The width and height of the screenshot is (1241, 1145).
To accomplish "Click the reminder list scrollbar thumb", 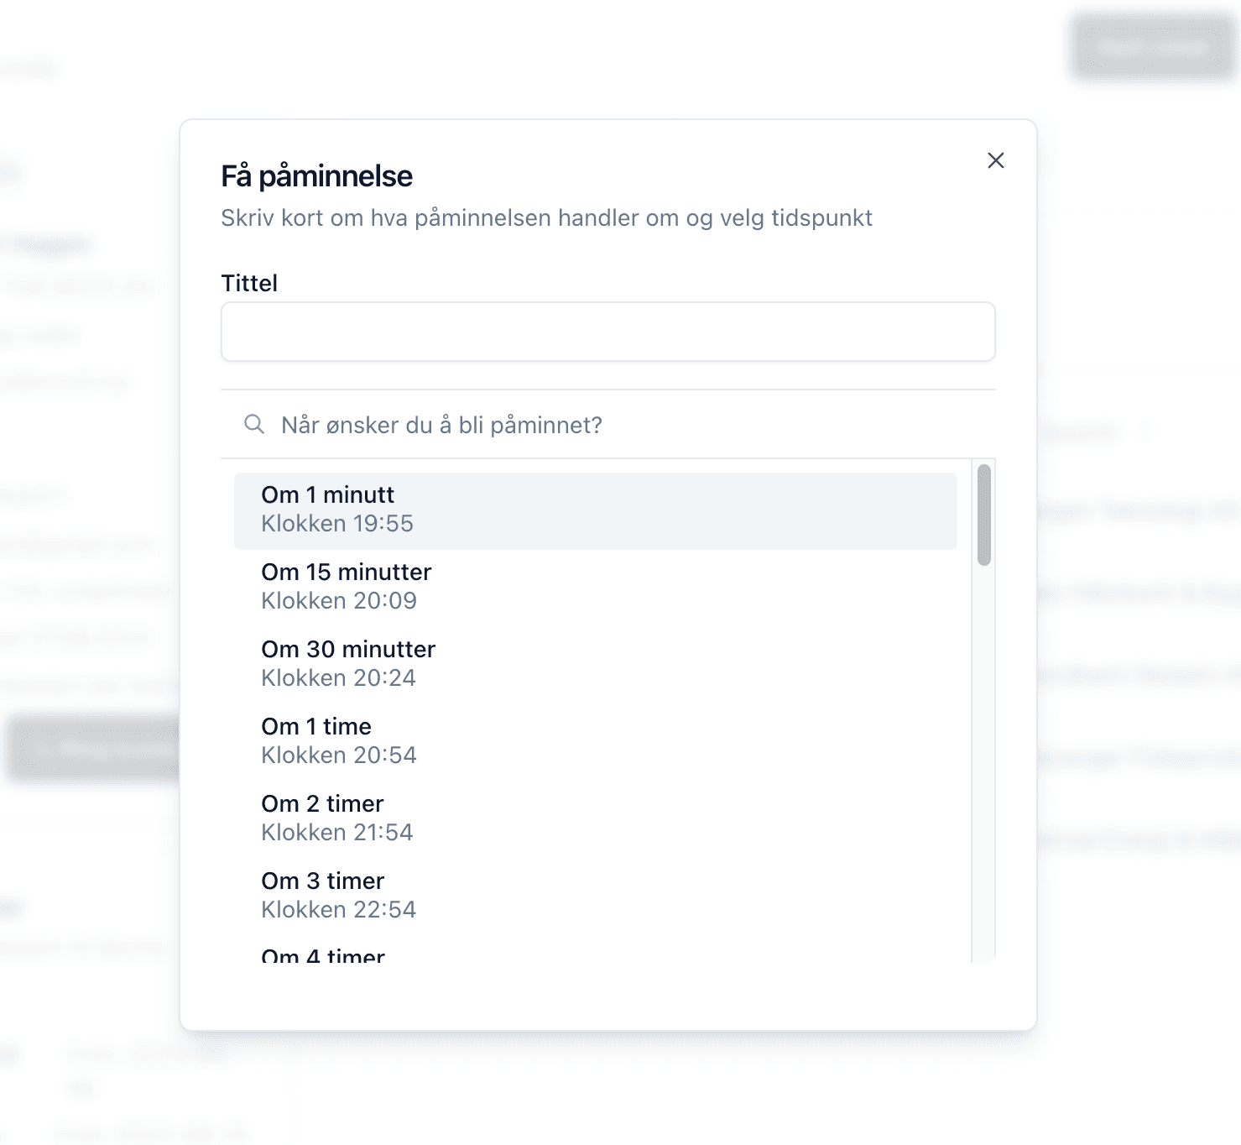I will click(984, 515).
